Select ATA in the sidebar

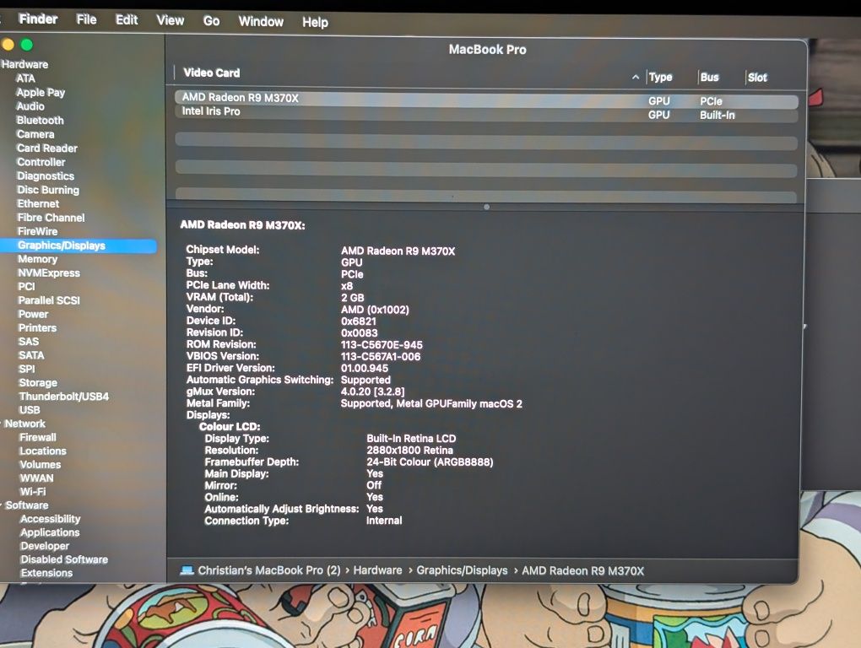(x=25, y=78)
